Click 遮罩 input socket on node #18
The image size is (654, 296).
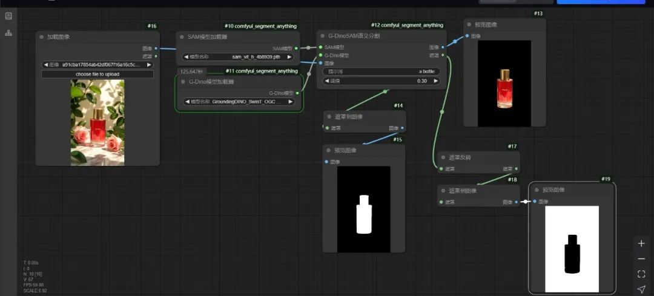click(440, 202)
